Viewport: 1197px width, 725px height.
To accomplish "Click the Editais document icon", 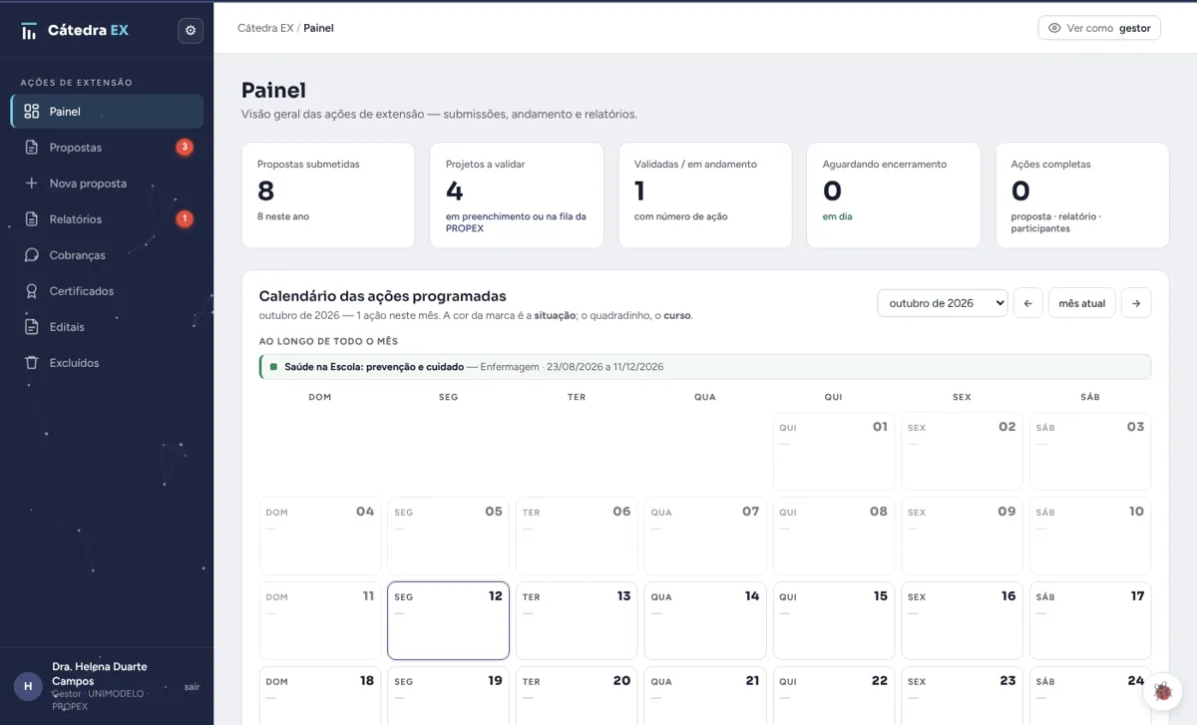I will [32, 327].
